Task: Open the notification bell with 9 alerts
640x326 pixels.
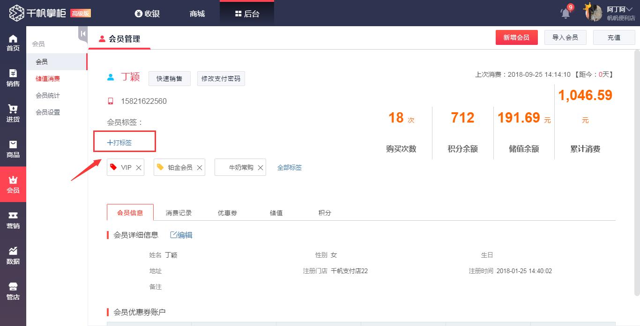Action: click(x=565, y=13)
